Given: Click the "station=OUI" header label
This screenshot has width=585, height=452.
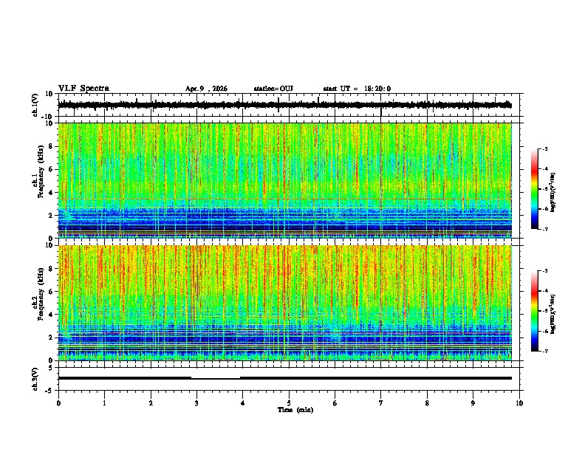Looking at the screenshot, I should point(273,89).
